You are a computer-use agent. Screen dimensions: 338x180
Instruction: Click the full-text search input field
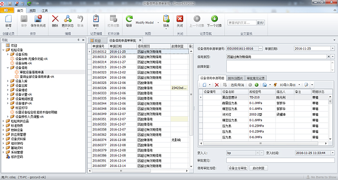(241, 23)
